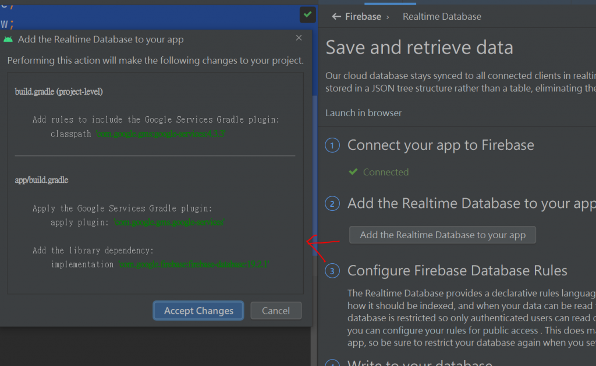Click the step 2 Add the Realtime Database heading
Viewport: 596px width, 366px height.
point(471,204)
